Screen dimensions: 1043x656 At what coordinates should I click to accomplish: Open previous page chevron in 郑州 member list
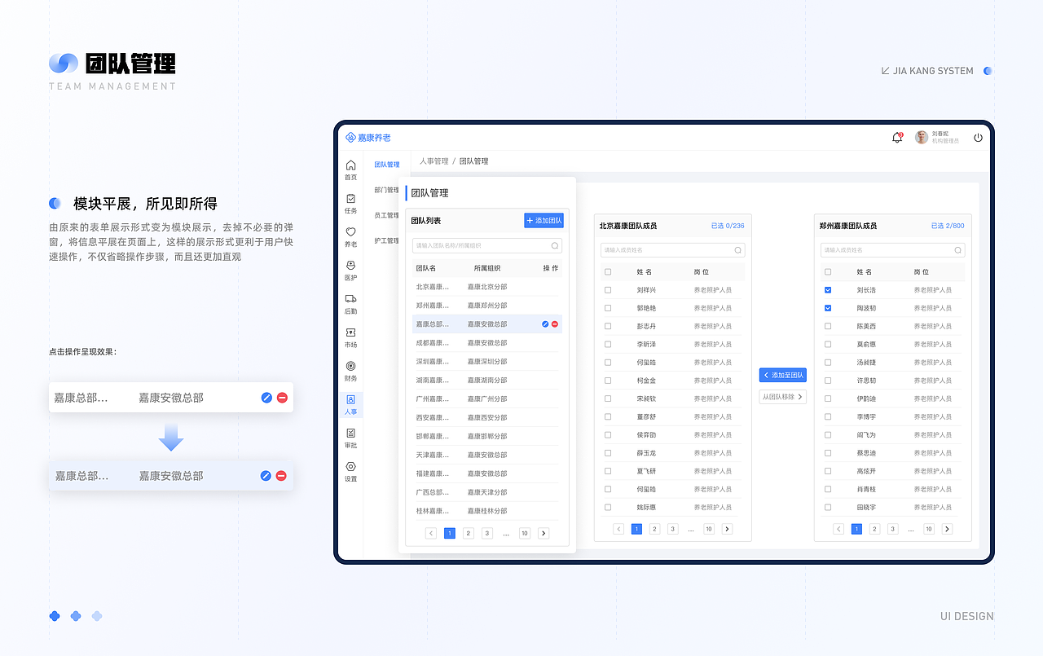(838, 528)
